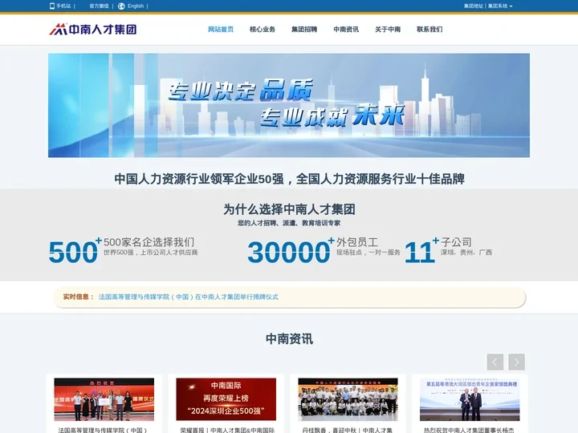Open the 粤港澳大湾区 award ceremony thumbnail

(470, 399)
